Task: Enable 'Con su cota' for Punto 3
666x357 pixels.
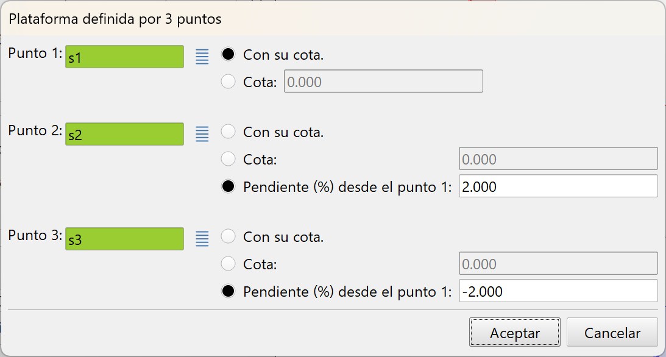Action: pyautogui.click(x=228, y=236)
